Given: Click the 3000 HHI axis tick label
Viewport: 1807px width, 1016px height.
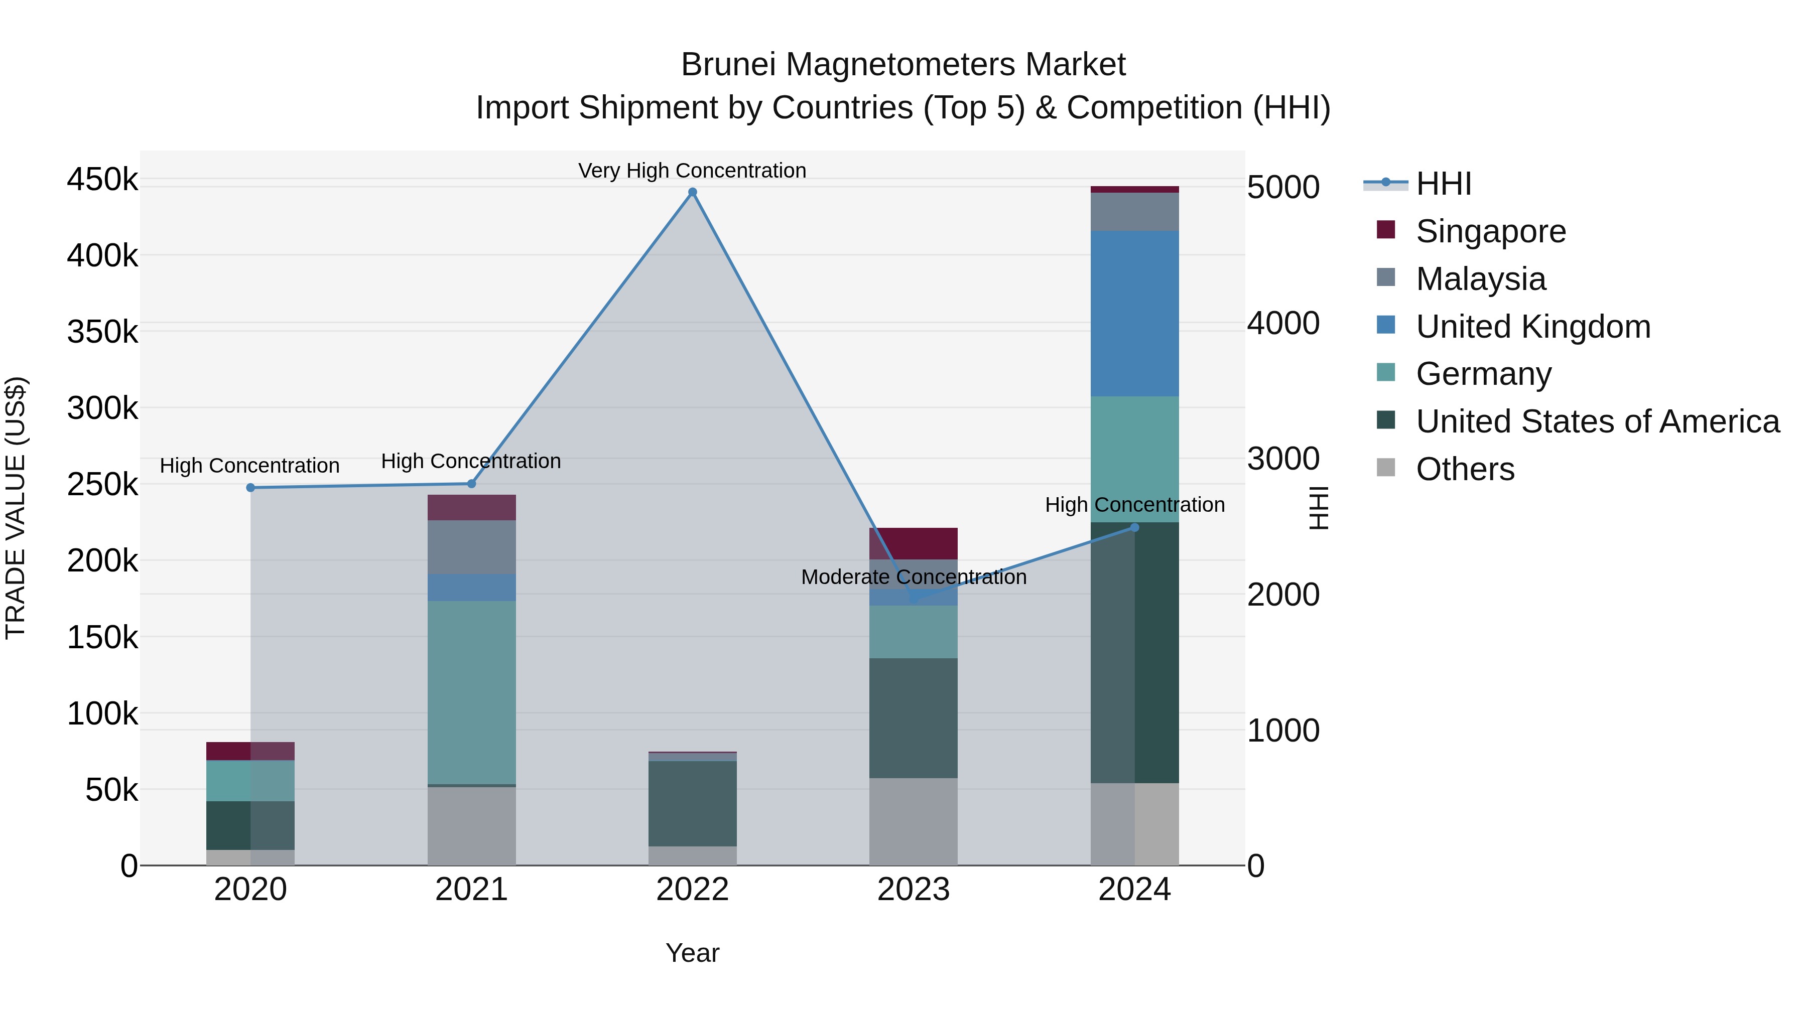Looking at the screenshot, I should click(x=1283, y=459).
